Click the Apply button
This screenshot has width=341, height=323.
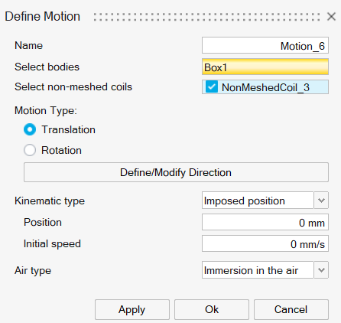(132, 309)
